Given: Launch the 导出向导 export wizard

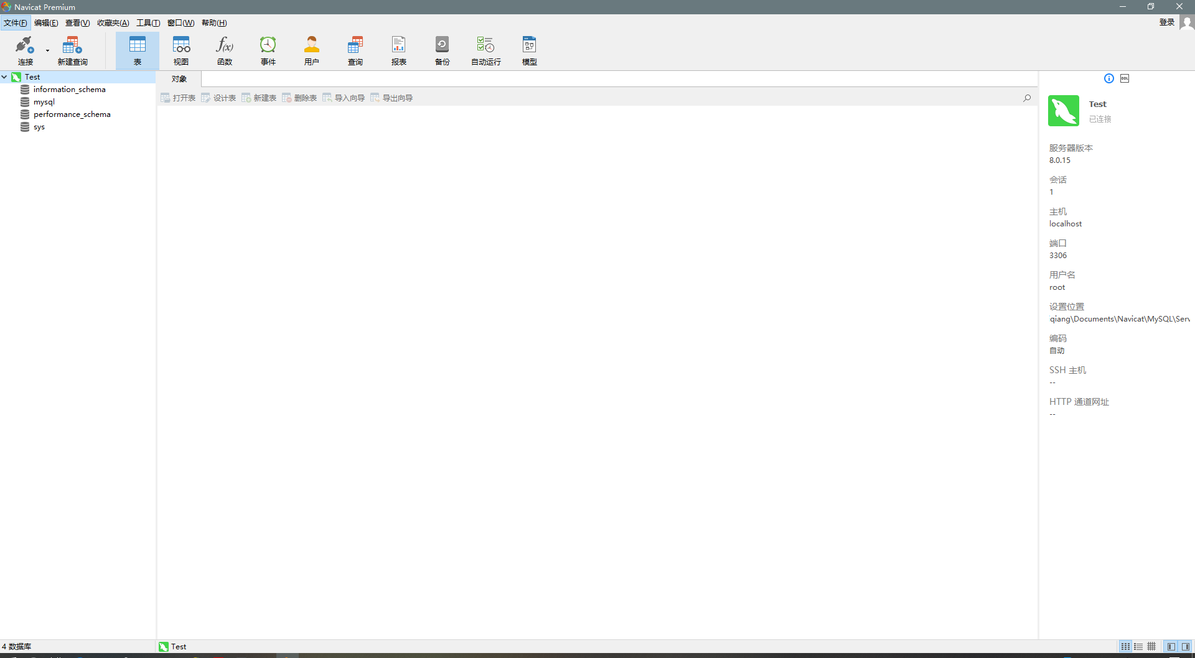Looking at the screenshot, I should (391, 98).
